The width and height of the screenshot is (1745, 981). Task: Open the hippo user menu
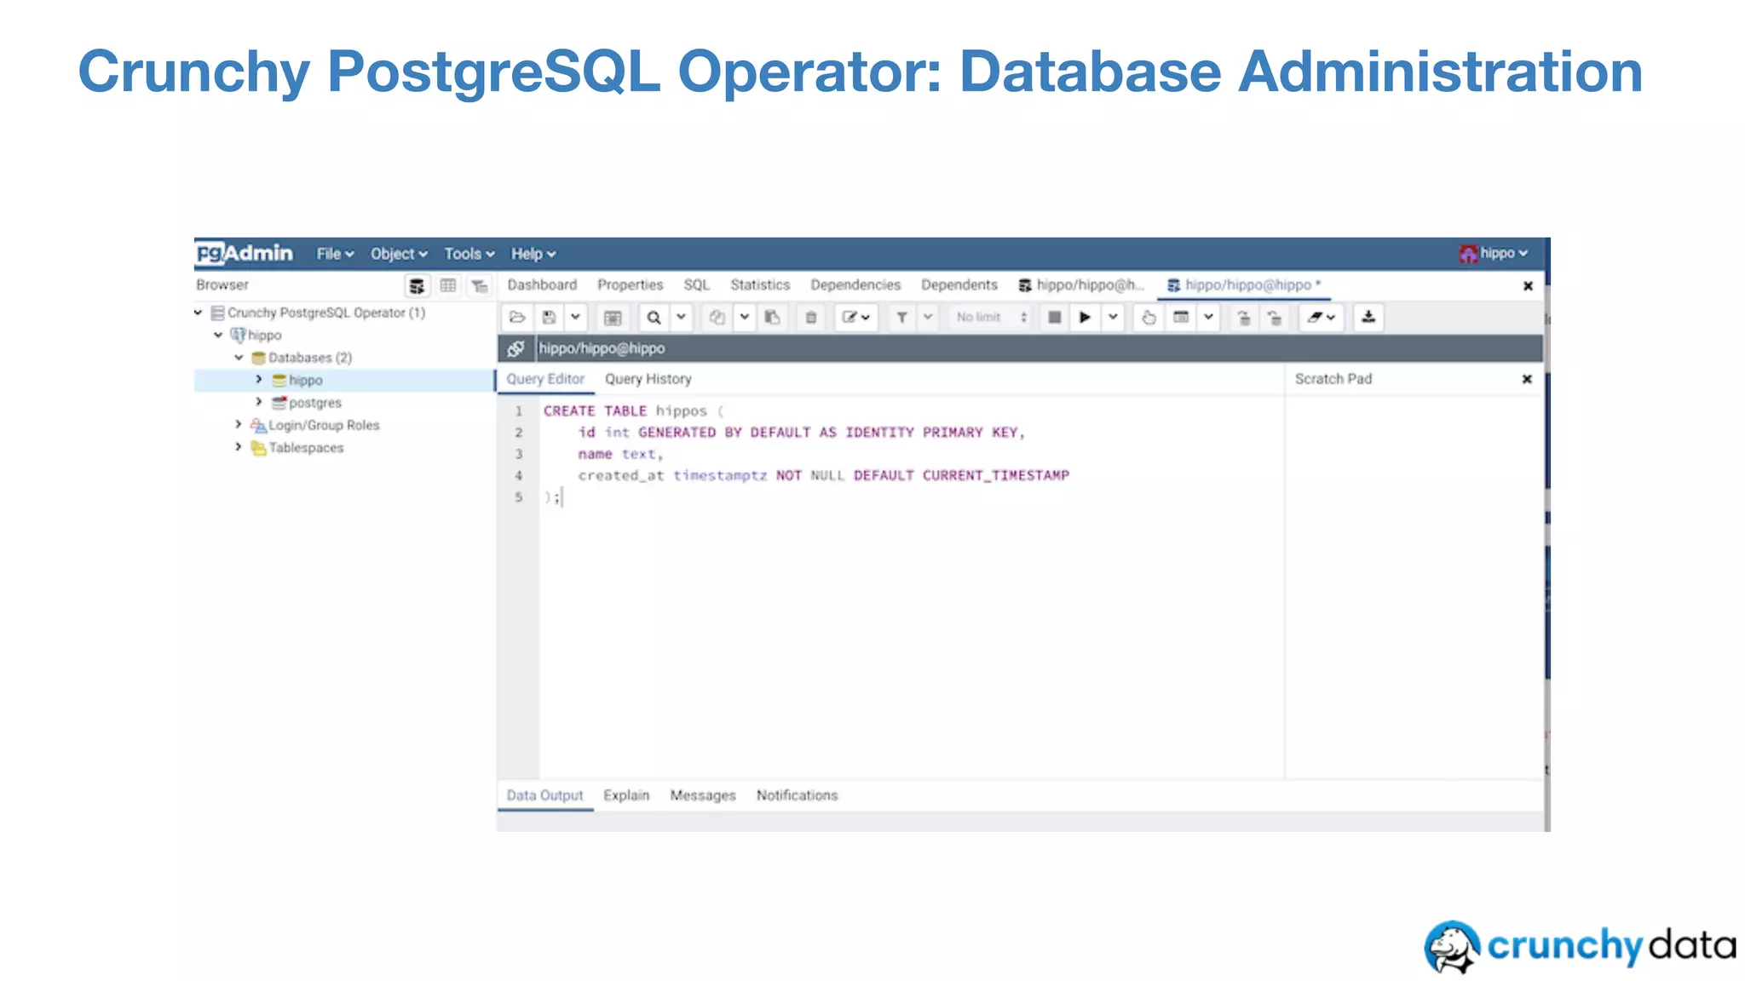pyautogui.click(x=1494, y=254)
